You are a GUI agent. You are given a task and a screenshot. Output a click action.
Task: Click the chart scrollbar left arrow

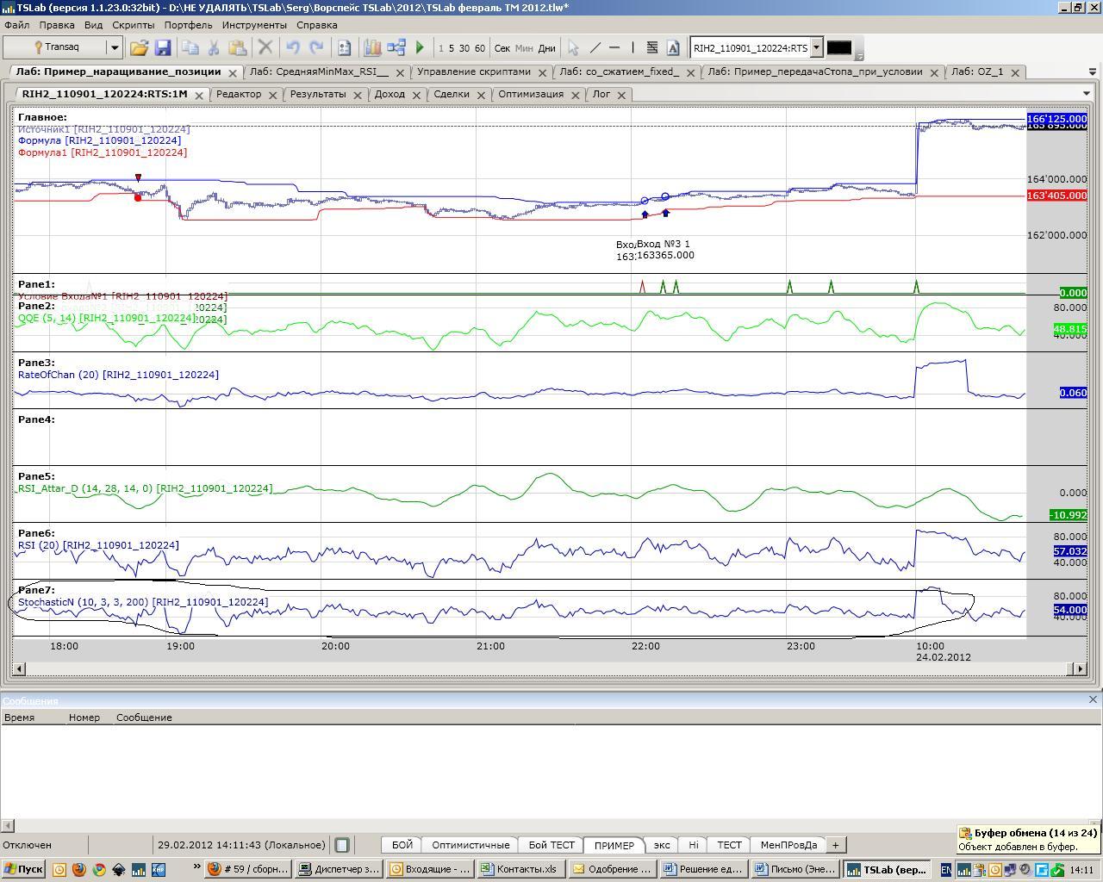[19, 668]
